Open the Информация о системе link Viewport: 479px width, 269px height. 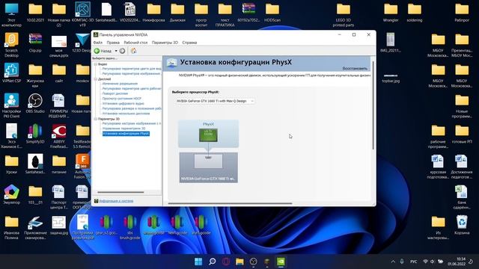click(116, 201)
